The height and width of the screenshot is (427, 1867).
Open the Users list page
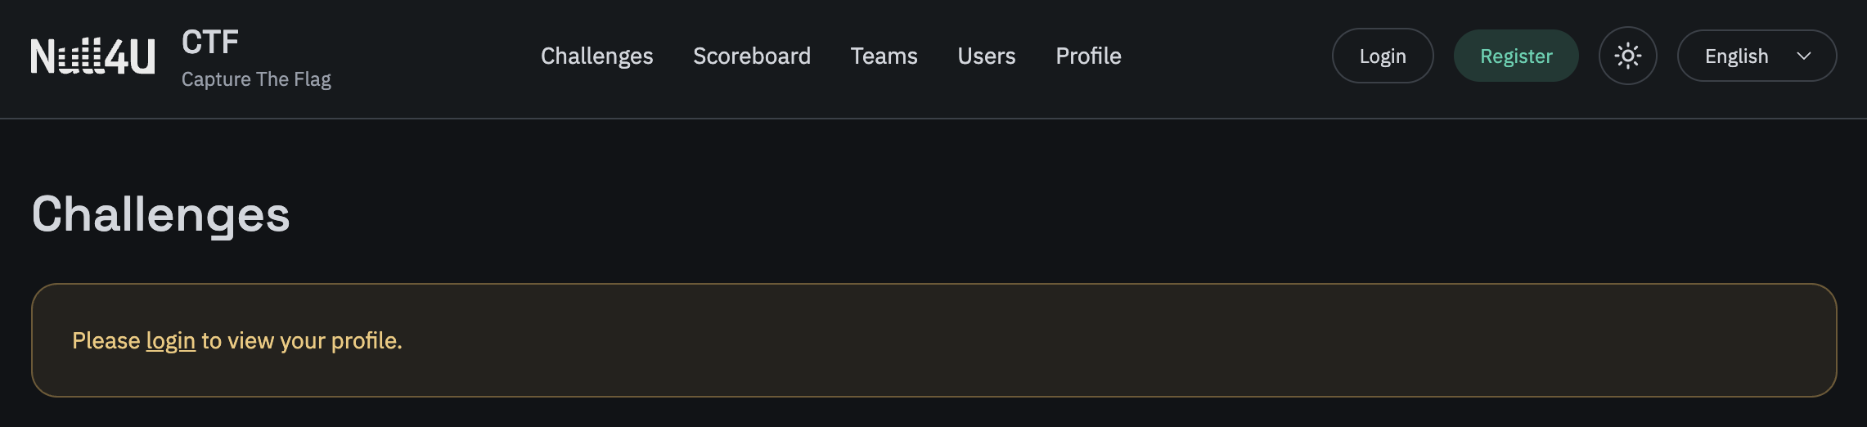pos(986,56)
